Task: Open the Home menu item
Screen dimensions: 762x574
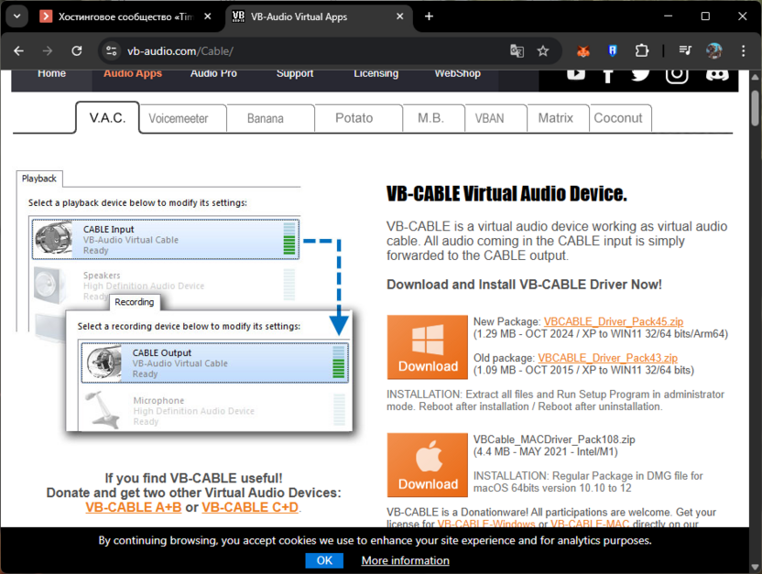Action: [51, 74]
